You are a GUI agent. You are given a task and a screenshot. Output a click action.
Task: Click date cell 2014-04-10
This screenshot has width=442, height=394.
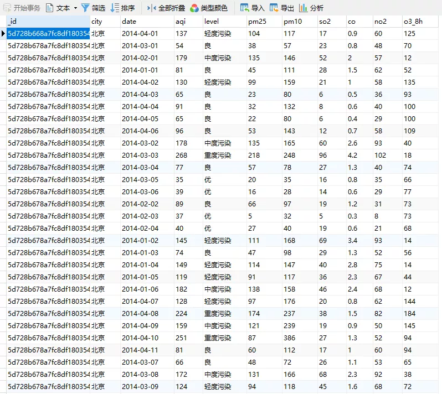click(147, 338)
